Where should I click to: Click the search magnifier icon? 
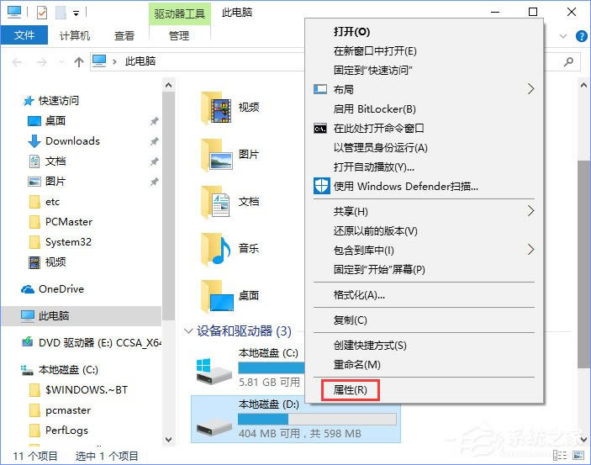(568, 61)
